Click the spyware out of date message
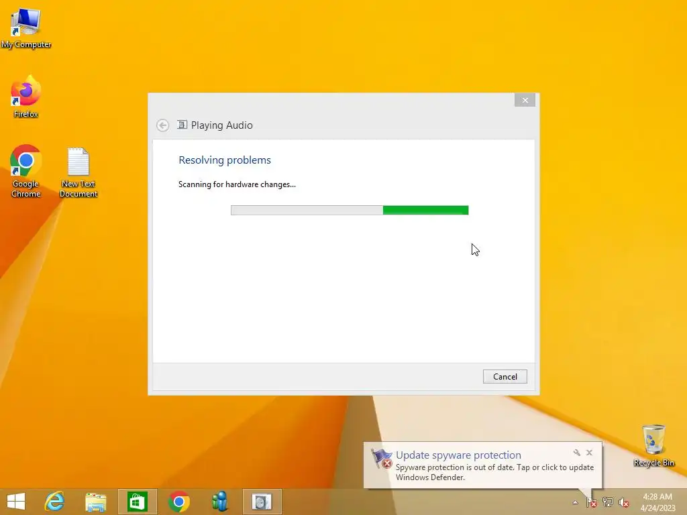687x515 pixels. click(494, 472)
